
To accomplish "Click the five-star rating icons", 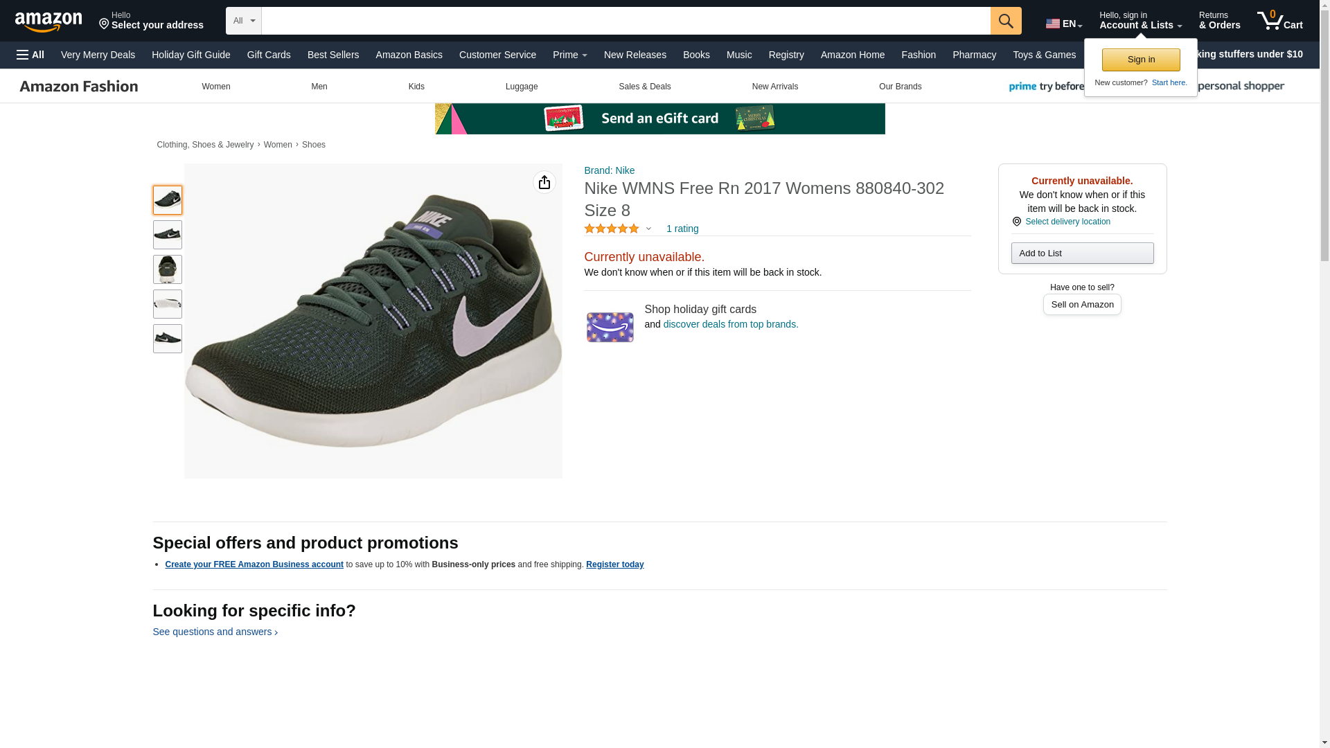I will pyautogui.click(x=611, y=229).
